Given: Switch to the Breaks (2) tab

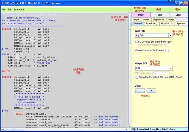Looking at the screenshot, I should click(167, 23).
